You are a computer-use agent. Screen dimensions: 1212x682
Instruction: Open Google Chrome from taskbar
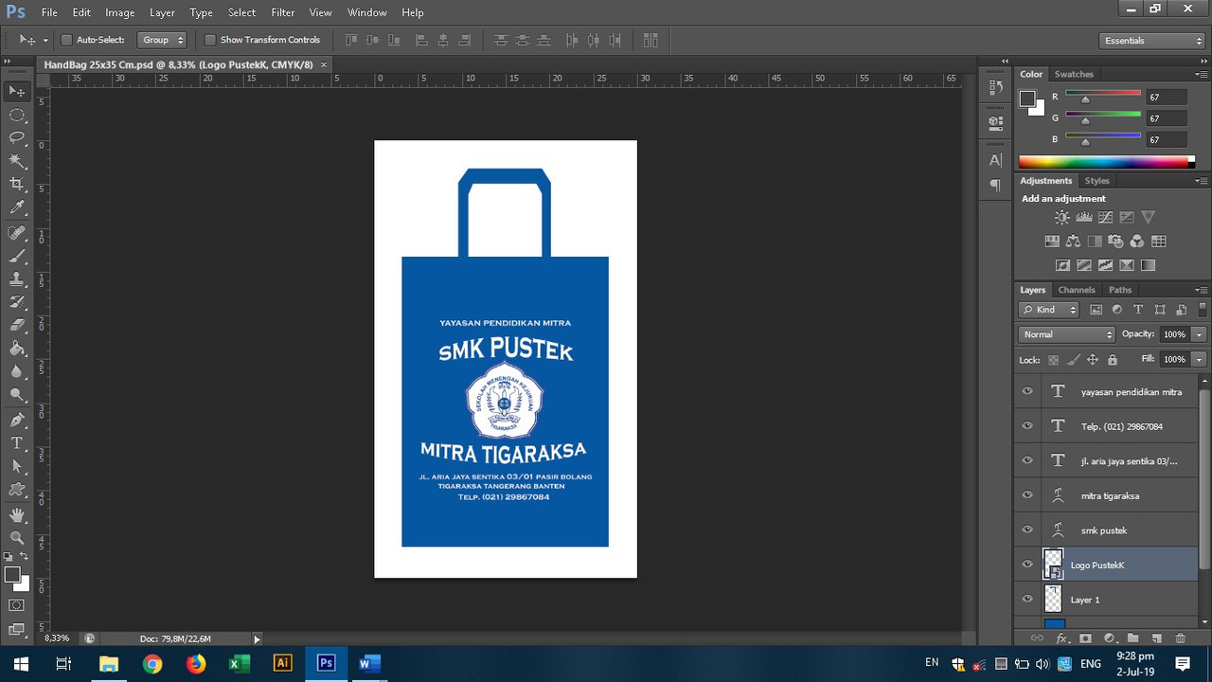(152, 664)
